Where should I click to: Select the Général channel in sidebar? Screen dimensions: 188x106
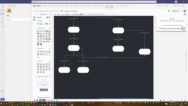18,19
